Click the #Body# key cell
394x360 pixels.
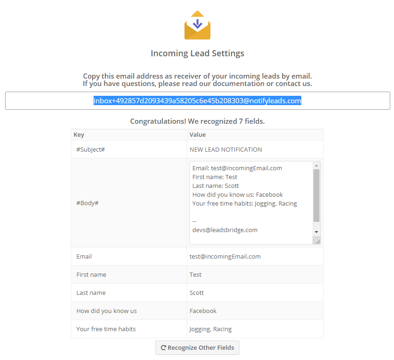129,203
